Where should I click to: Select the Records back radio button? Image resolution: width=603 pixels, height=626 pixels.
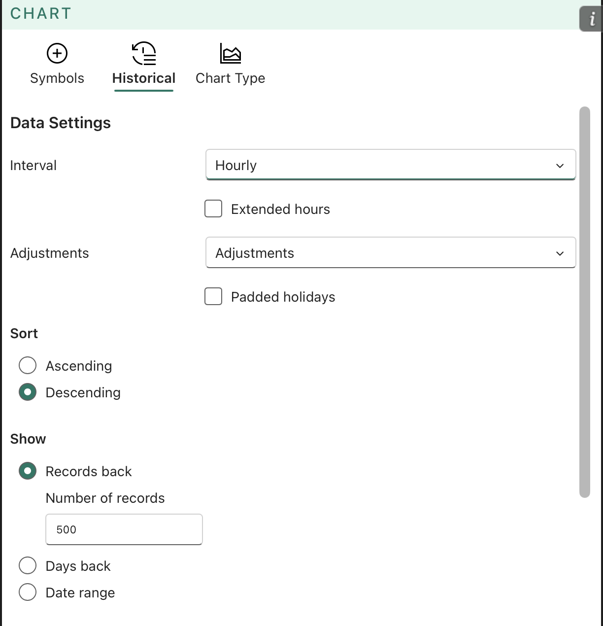[28, 471]
